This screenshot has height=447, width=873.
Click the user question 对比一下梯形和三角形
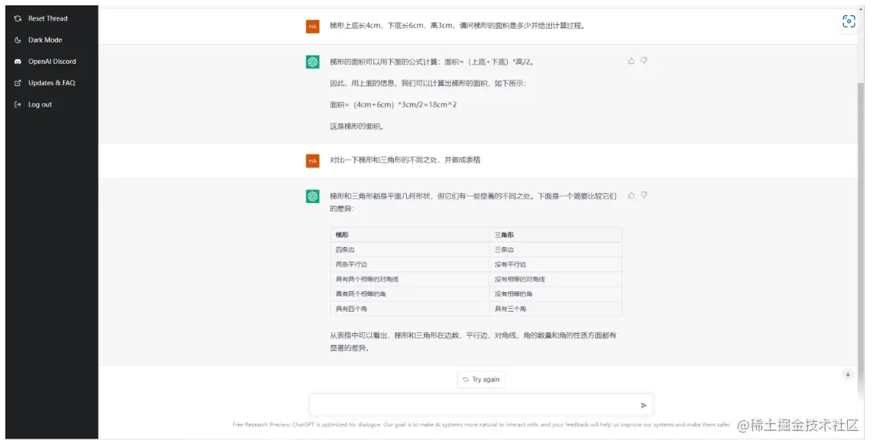click(405, 160)
